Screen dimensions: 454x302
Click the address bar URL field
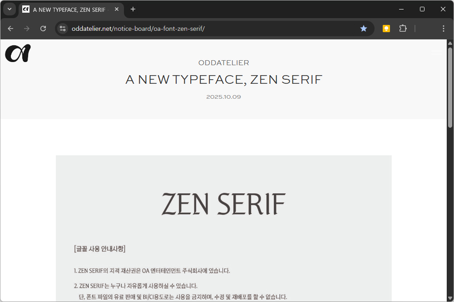point(214,29)
